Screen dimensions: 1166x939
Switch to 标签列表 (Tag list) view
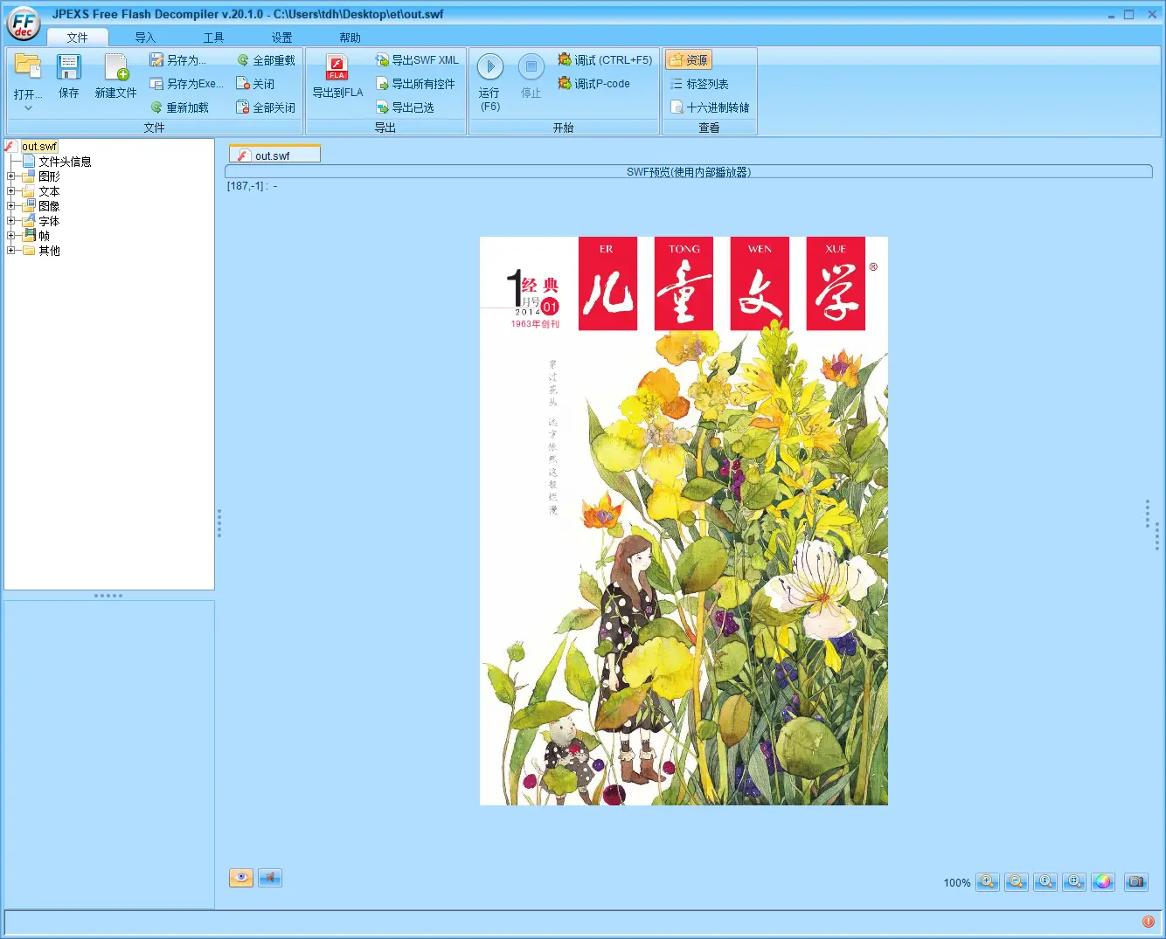[699, 84]
